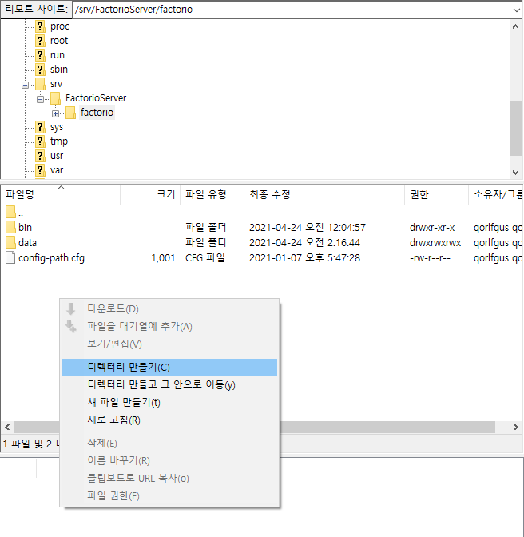Click tree scrollbar up arrow
Viewport: 524px width, 537px height.
click(x=515, y=26)
